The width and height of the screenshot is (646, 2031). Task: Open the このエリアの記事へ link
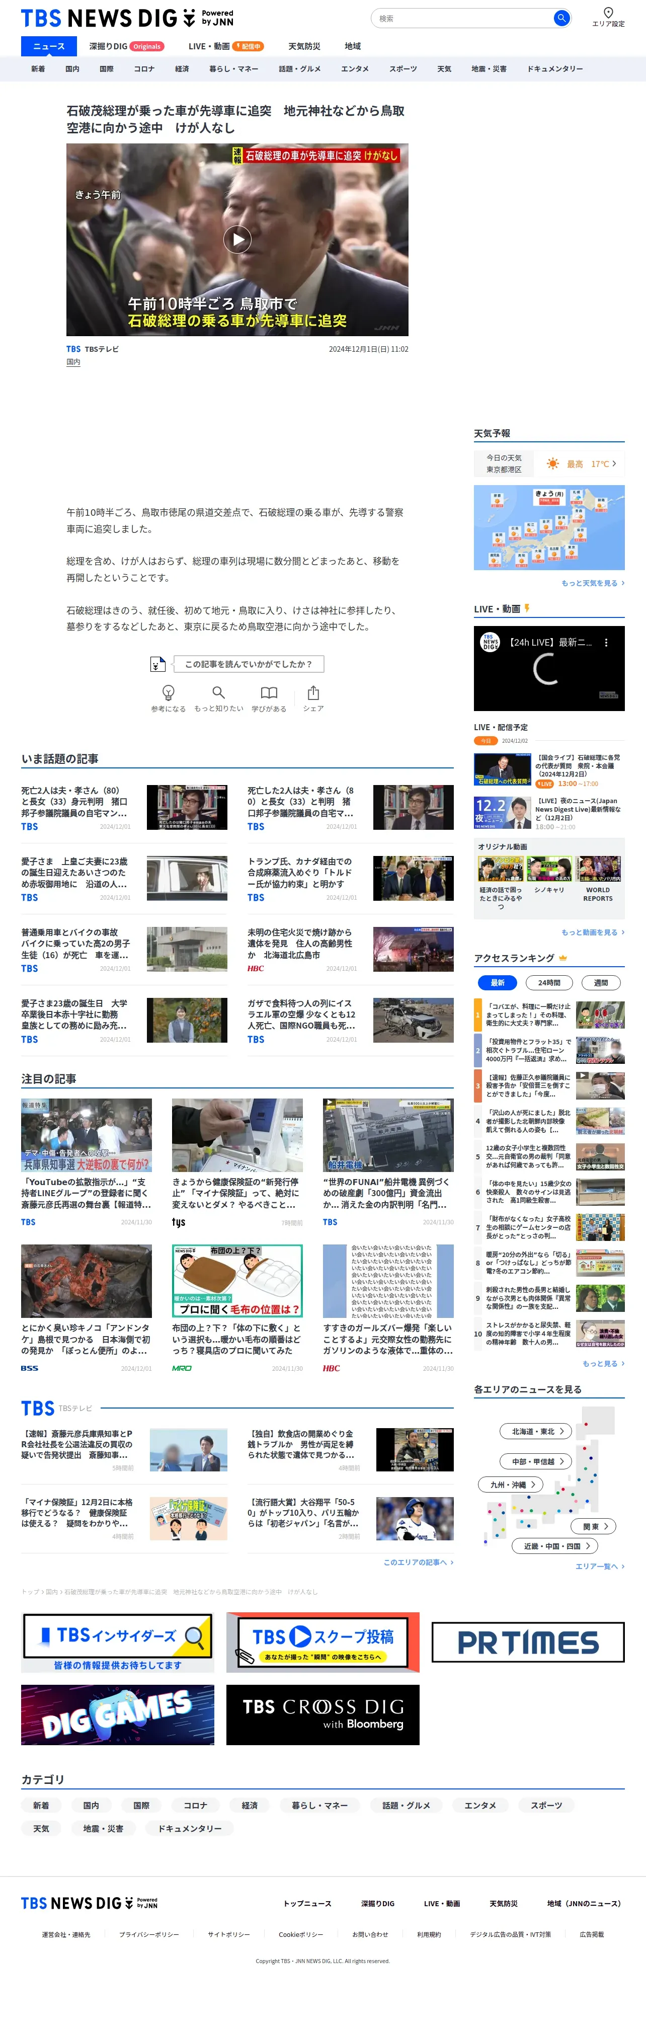click(x=418, y=1562)
